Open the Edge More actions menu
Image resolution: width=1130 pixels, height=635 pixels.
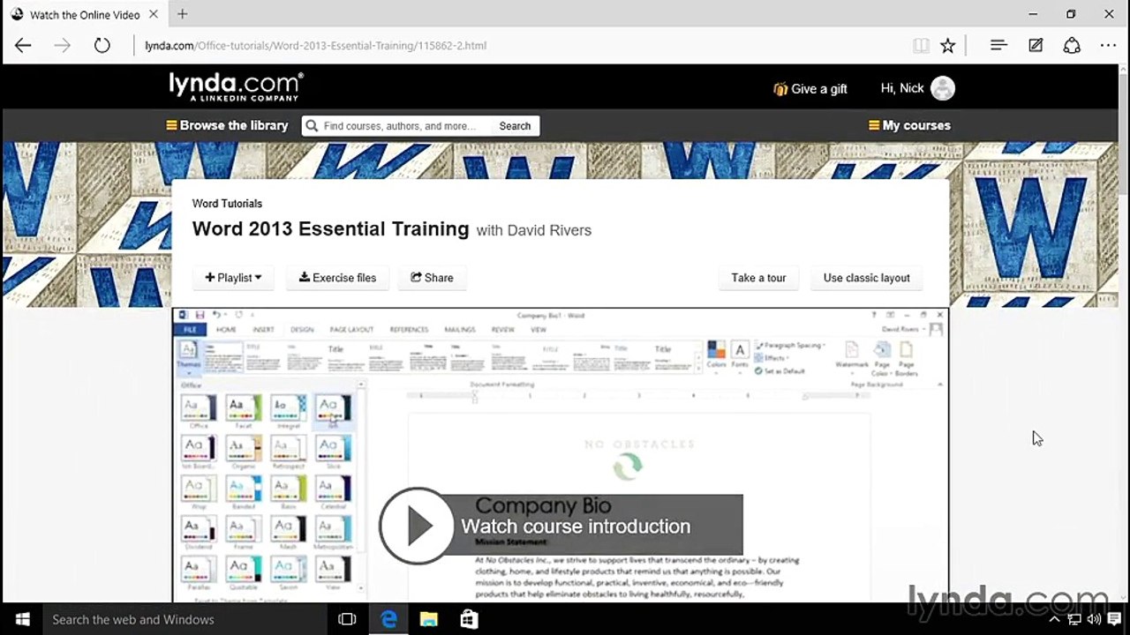(1108, 46)
